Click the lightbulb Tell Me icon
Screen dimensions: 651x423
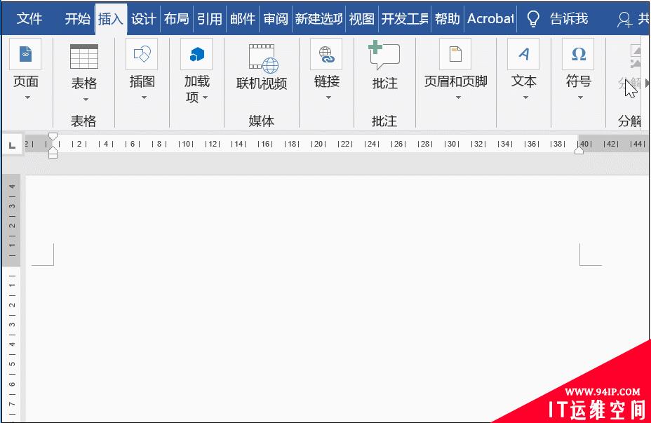pos(533,19)
